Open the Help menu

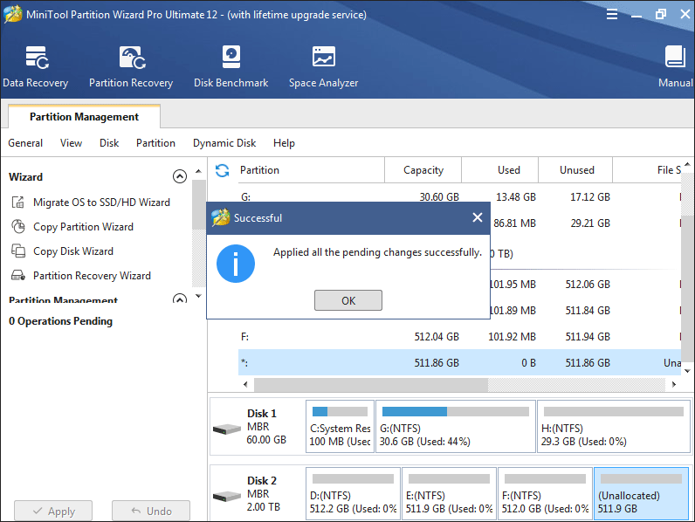click(x=284, y=143)
